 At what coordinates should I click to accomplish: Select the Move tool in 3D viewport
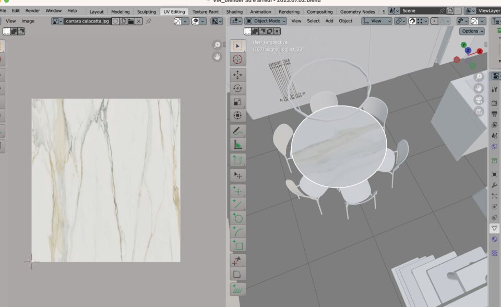[x=237, y=75]
